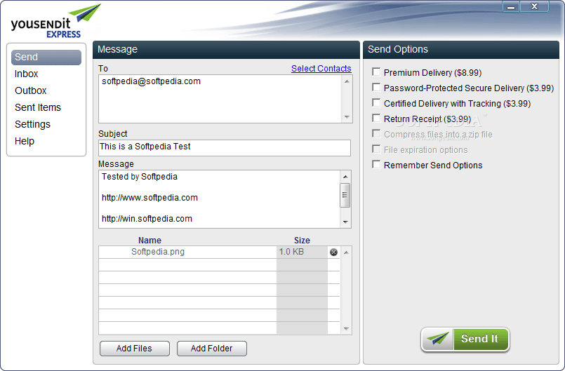Check Password-Protected Secure Delivery option
Viewport: 565px width, 371px height.
[376, 88]
